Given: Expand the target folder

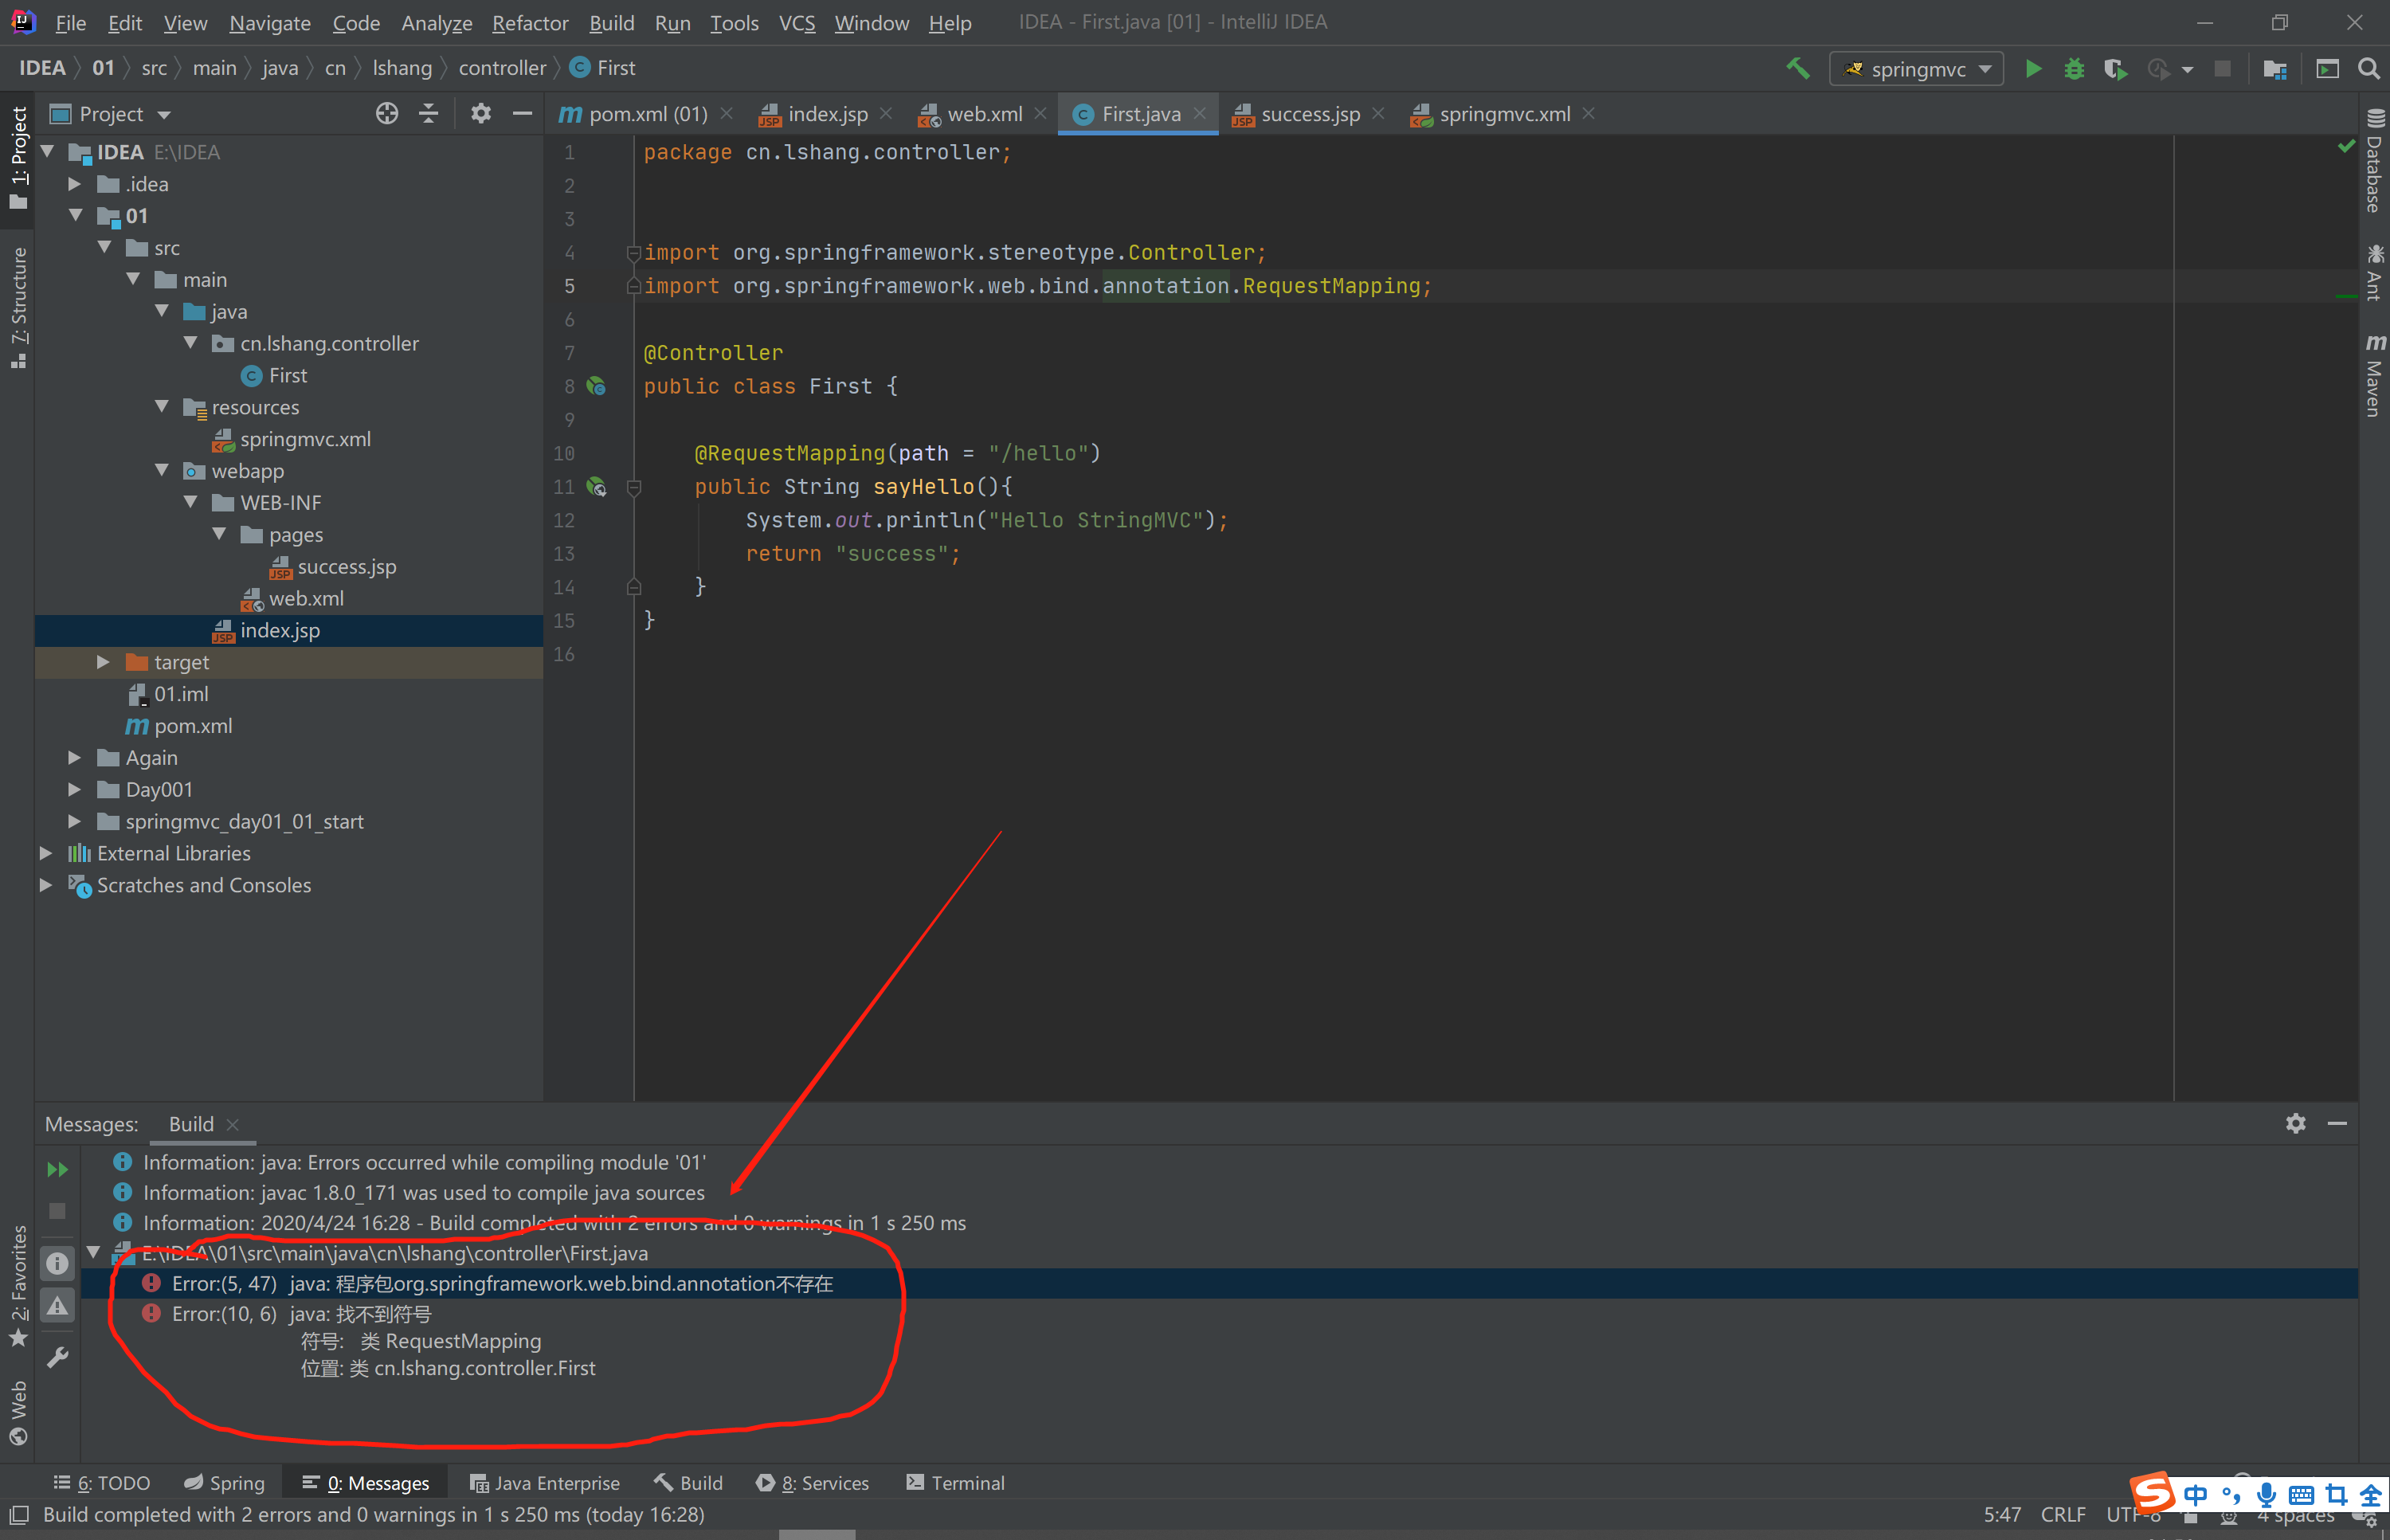Looking at the screenshot, I should (103, 662).
